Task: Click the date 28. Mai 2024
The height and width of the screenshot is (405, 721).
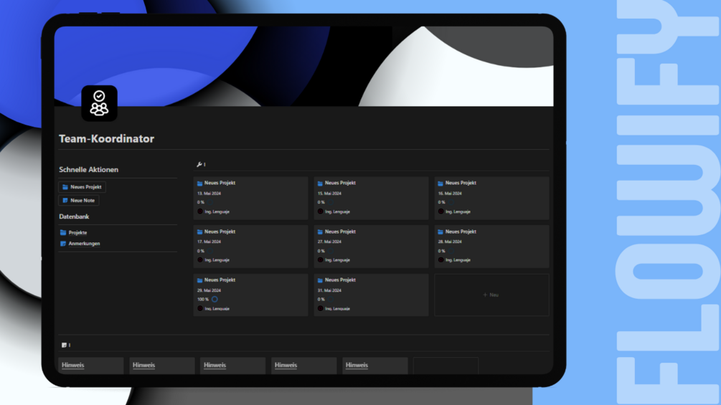Action: (x=450, y=242)
